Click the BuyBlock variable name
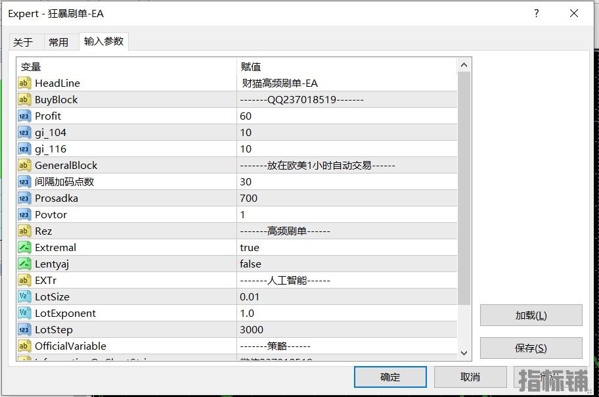This screenshot has height=397, width=599. 56,99
